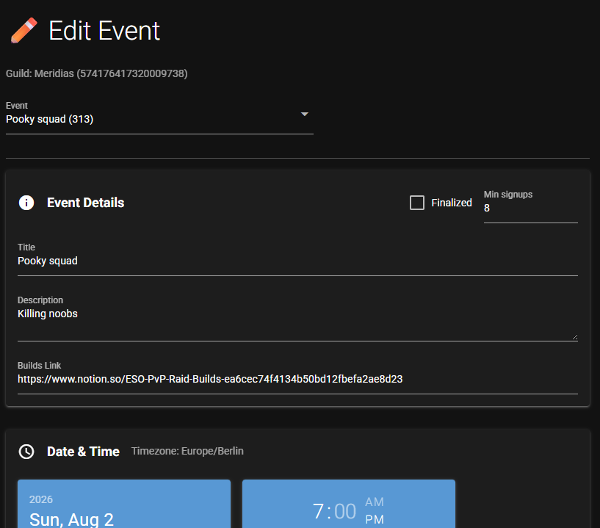Select the year 2026 in date picker

41,499
